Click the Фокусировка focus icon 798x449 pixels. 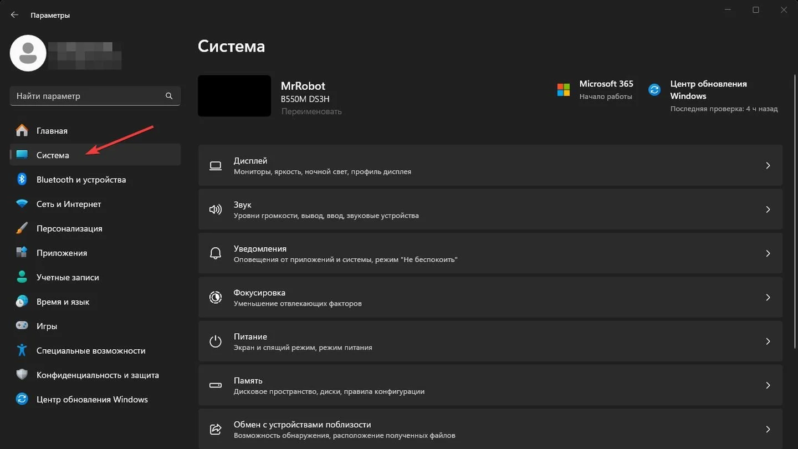pyautogui.click(x=216, y=298)
